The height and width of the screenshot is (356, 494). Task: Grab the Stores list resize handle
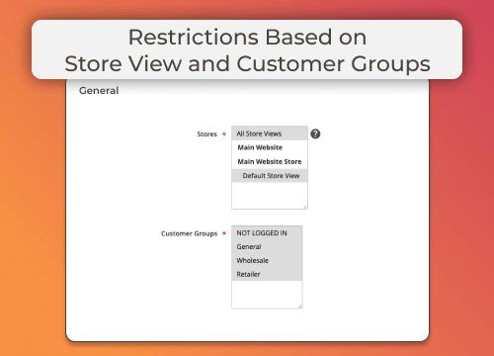click(305, 207)
